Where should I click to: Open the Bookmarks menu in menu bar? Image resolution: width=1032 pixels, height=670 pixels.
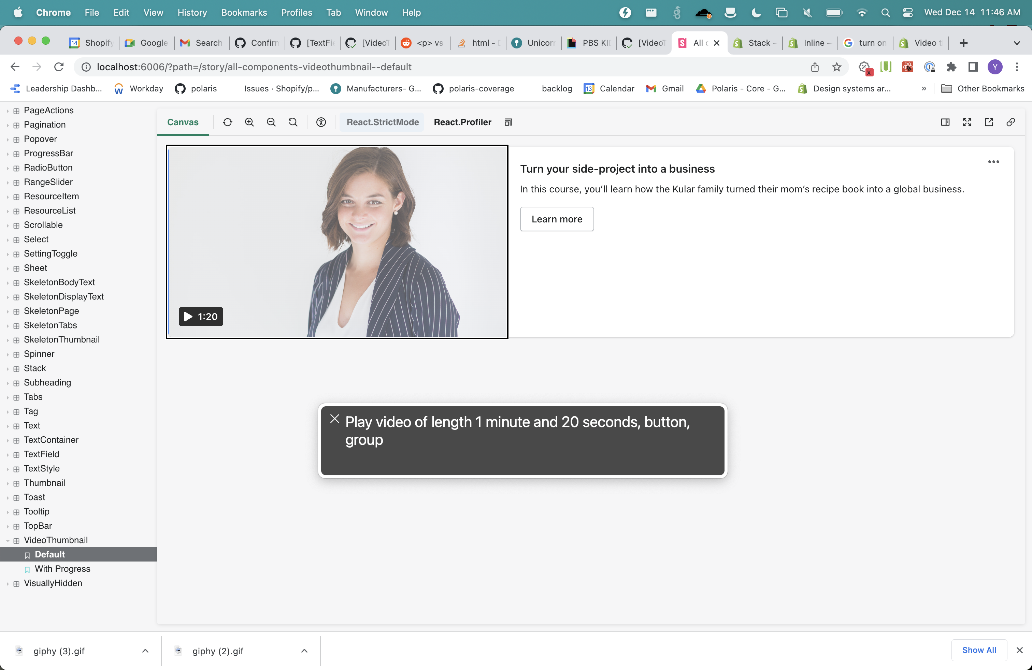[x=244, y=13]
